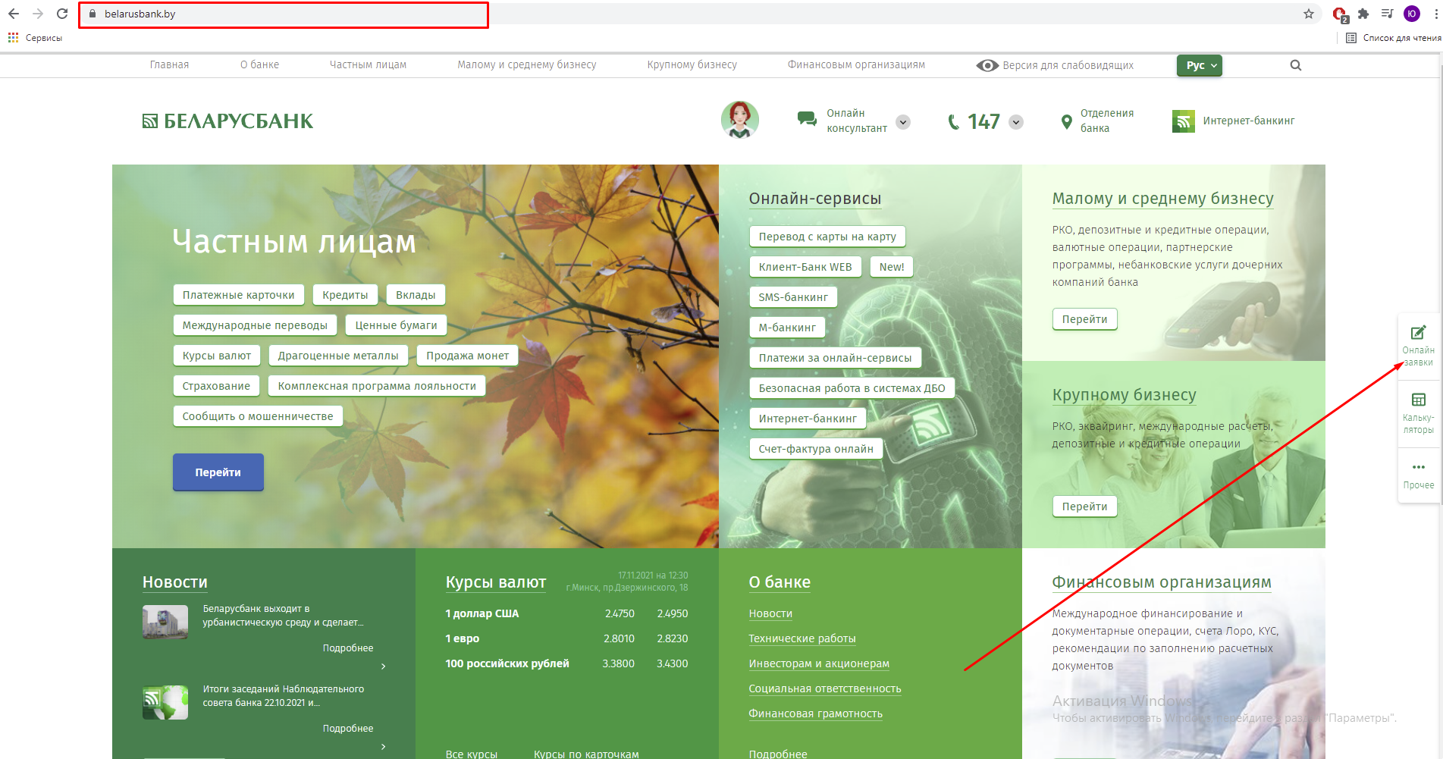Viewport: 1443px width, 759px height.
Task: Expand the second news item chevron
Action: 383,747
